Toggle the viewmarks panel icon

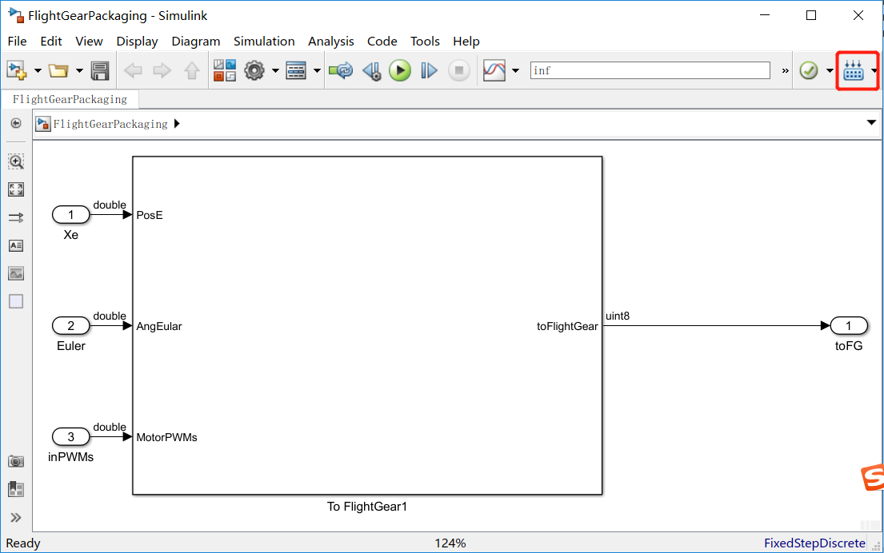16,489
